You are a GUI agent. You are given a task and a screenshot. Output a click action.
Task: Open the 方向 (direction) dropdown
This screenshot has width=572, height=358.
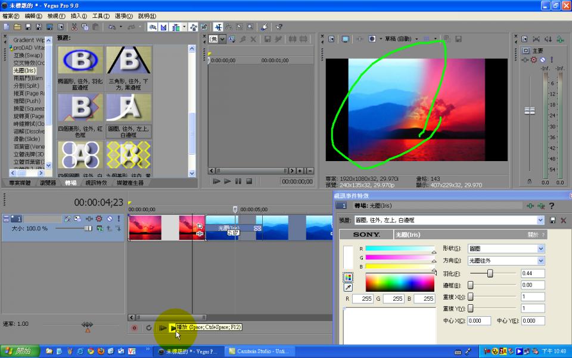(541, 261)
